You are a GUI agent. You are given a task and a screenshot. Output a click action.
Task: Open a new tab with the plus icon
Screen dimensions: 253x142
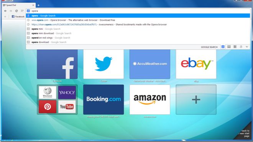(38, 5)
